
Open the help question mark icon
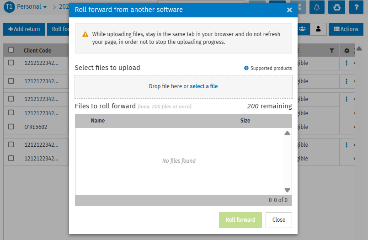[x=356, y=7]
